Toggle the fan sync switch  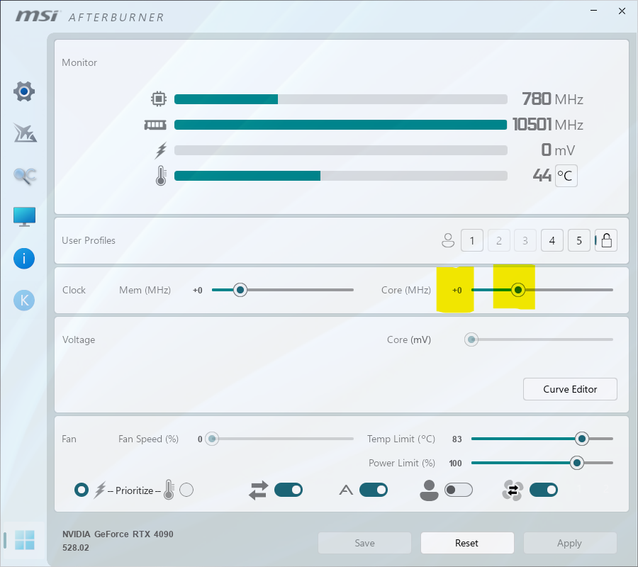tap(544, 490)
